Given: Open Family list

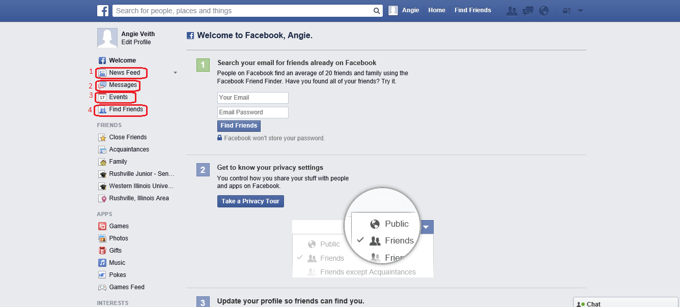Looking at the screenshot, I should point(118,162).
